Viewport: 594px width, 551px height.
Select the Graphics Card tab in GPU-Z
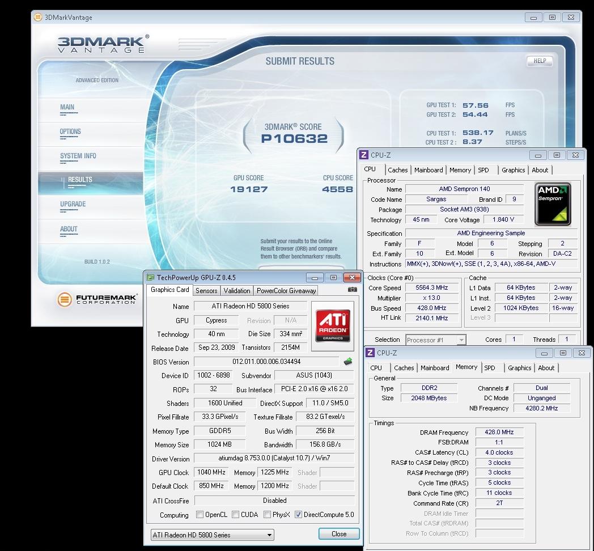[x=169, y=290]
